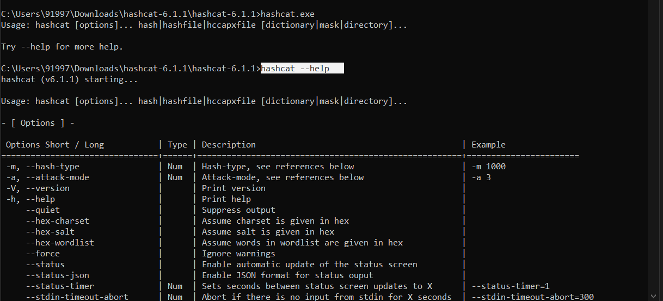Viewport: 663px width, 301px height.
Task: Click the 'Example' column header
Action: click(x=488, y=145)
